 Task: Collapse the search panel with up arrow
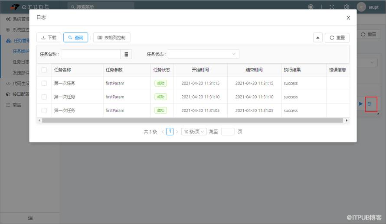318,38
